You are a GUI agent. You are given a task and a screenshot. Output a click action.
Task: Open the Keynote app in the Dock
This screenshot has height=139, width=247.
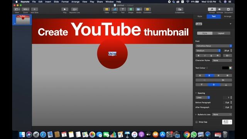(127, 135)
